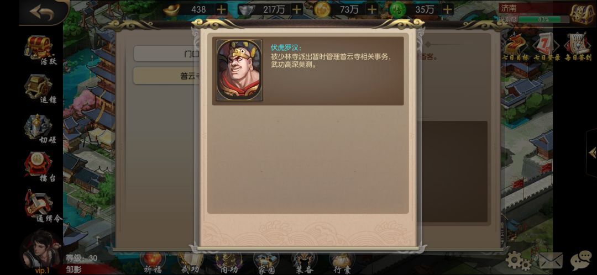597x275 pixels.
Task: Open the 活跃 activity chest icon
Action: click(41, 50)
